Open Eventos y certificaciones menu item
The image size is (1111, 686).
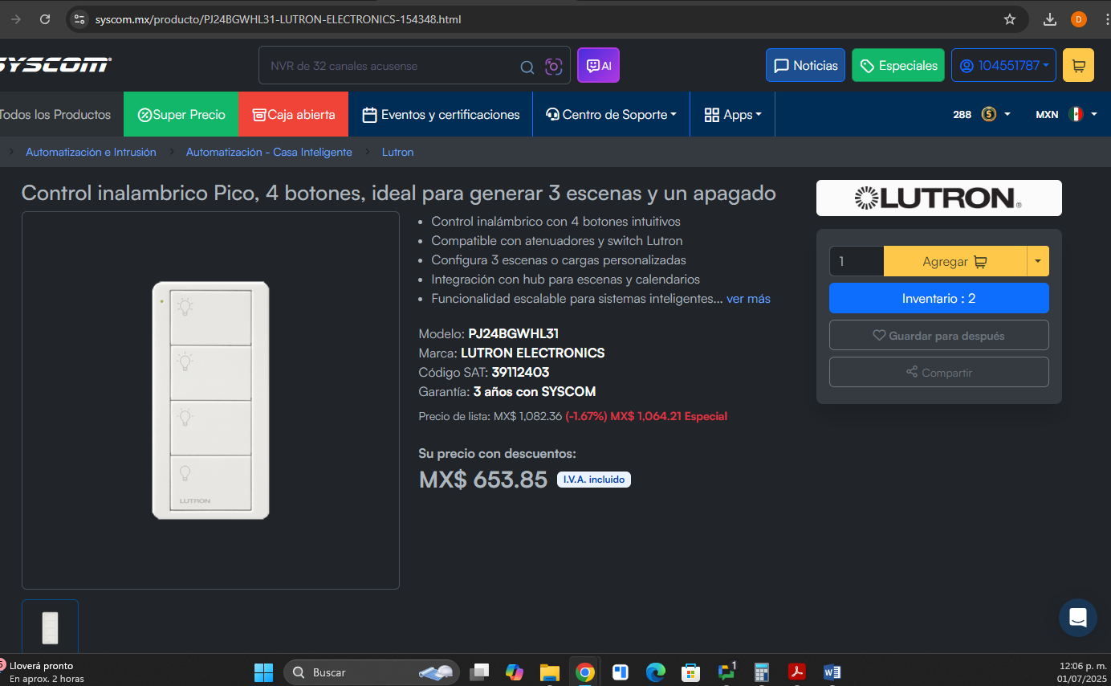point(441,115)
